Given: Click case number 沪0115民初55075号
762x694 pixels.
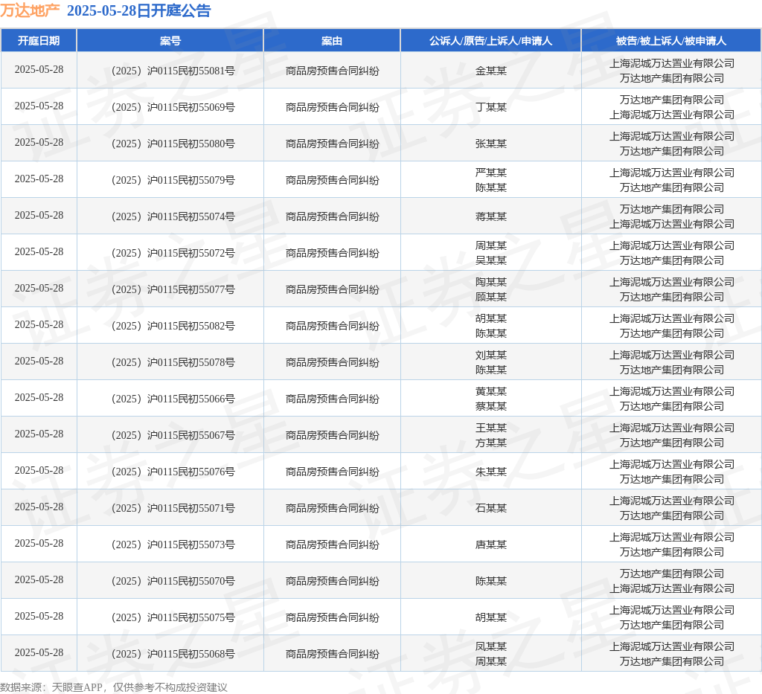Looking at the screenshot, I should (173, 617).
